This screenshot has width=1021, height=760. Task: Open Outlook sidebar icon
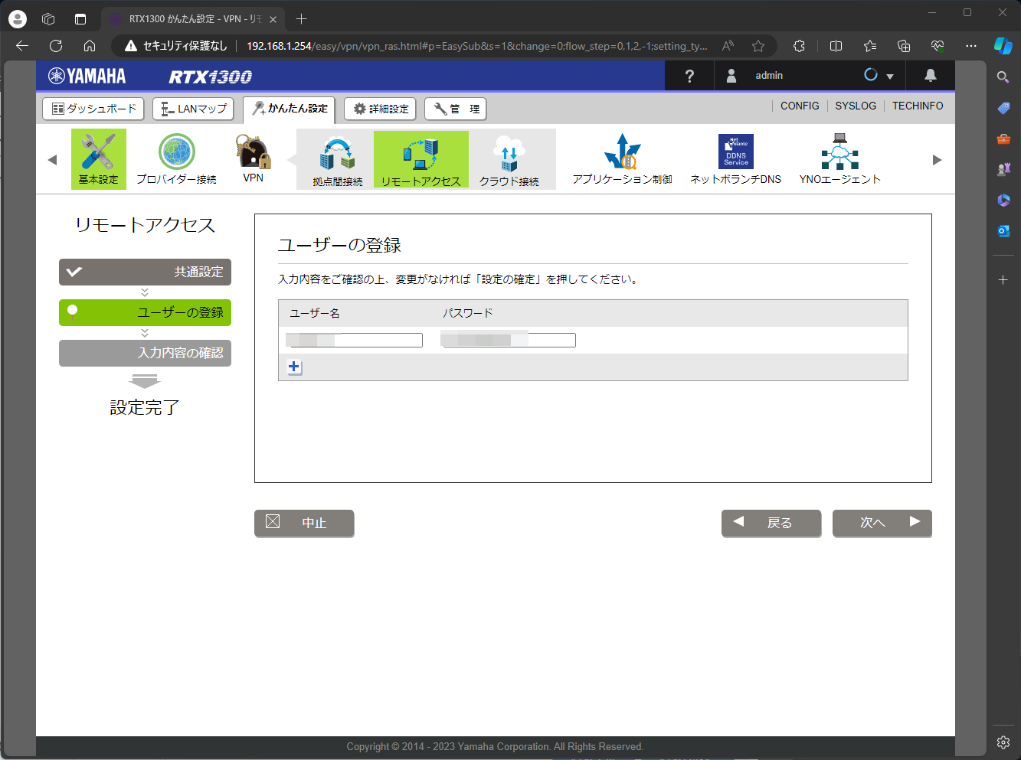tap(1003, 230)
